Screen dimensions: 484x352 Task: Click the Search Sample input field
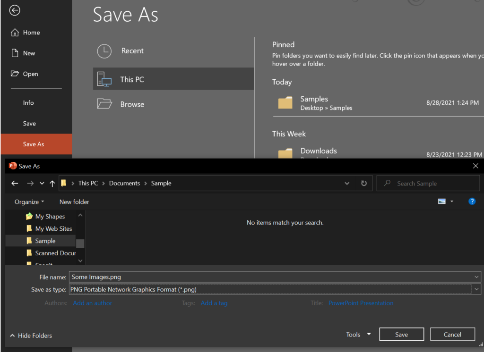click(428, 184)
